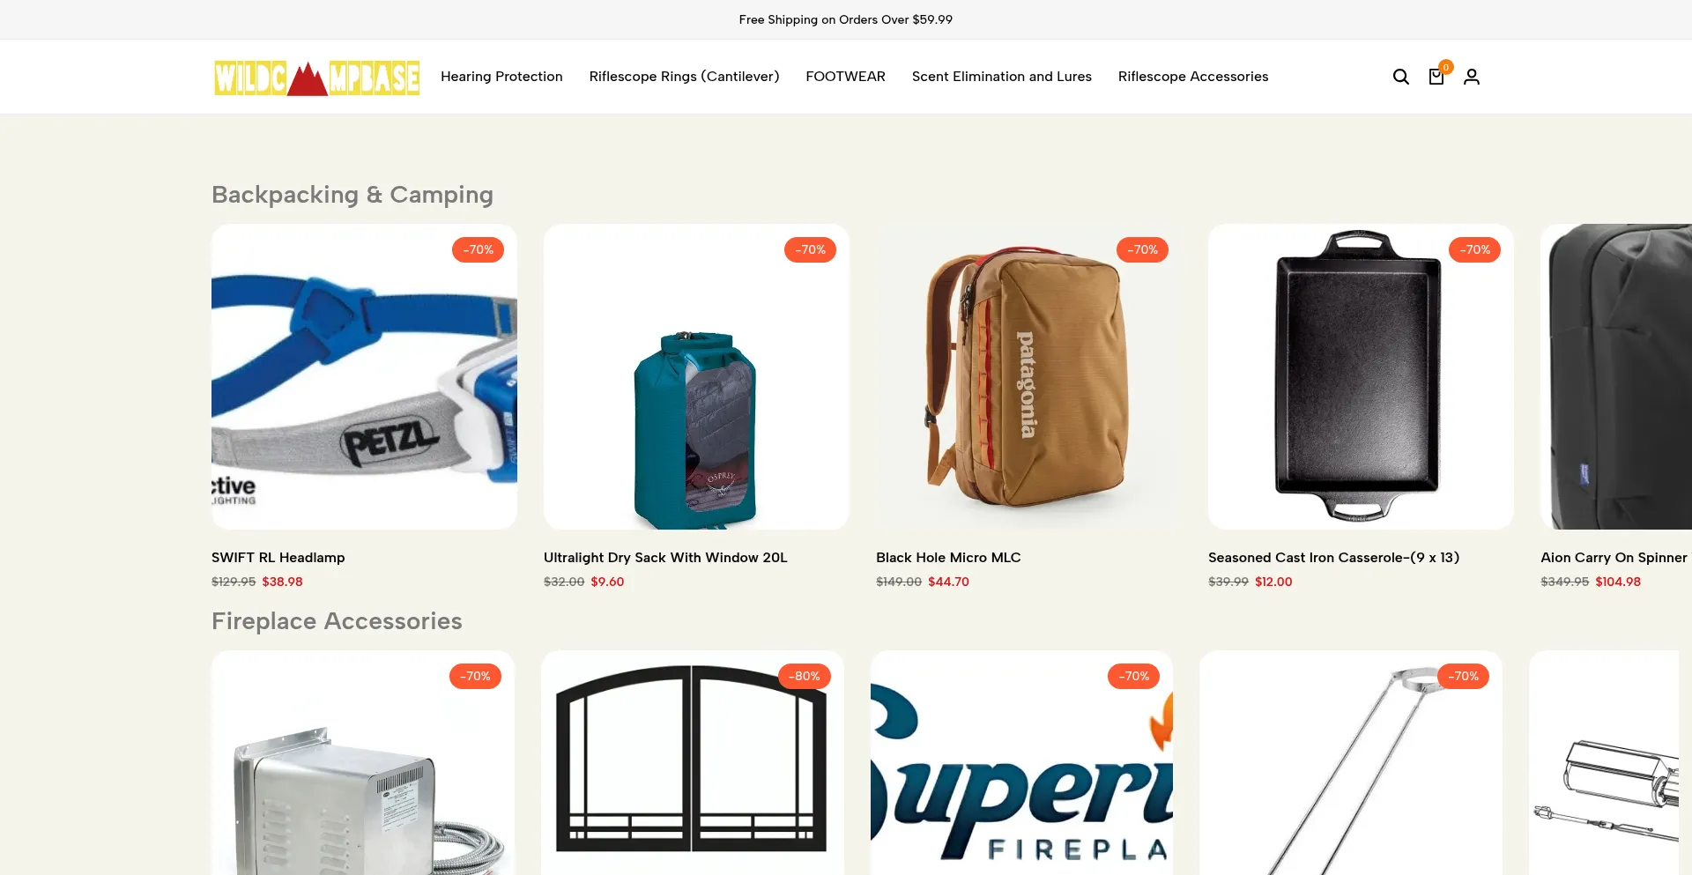Click the -70% badge on SWIFT RL Headlamp
The image size is (1692, 875).
(479, 249)
